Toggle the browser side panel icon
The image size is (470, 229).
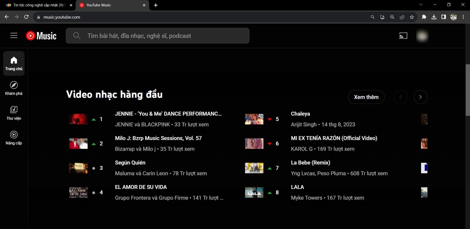444,17
